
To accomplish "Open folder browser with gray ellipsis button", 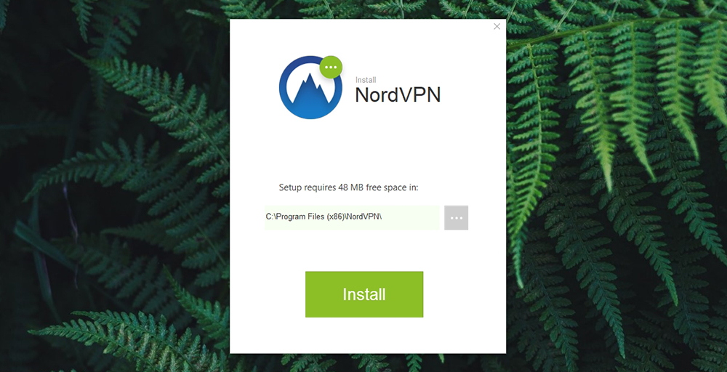I will [457, 218].
